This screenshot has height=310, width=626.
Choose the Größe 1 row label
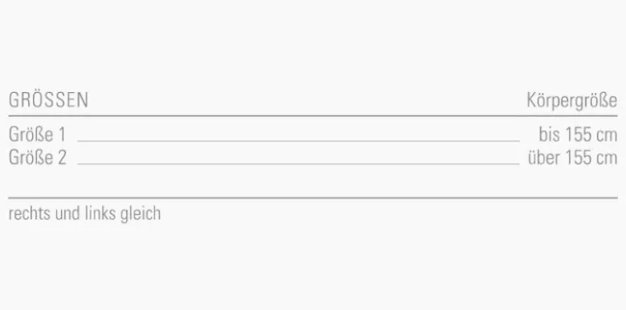(x=37, y=135)
